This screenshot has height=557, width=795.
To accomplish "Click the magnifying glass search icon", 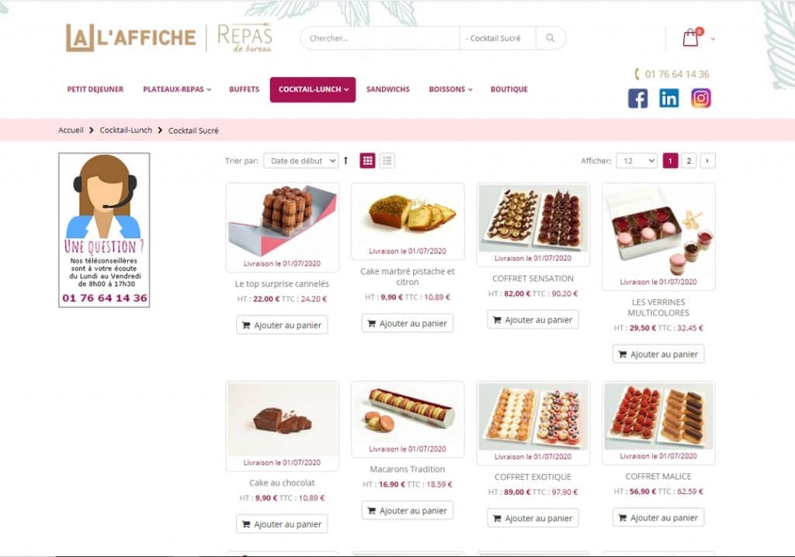I will pos(550,38).
